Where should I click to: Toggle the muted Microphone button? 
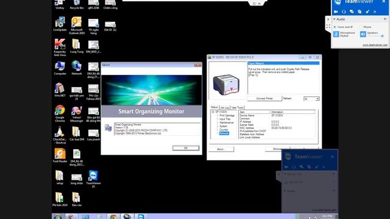point(336,34)
